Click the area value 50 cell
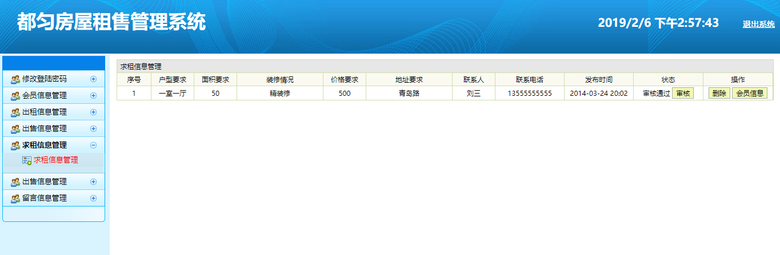The height and width of the screenshot is (255, 780). (215, 93)
